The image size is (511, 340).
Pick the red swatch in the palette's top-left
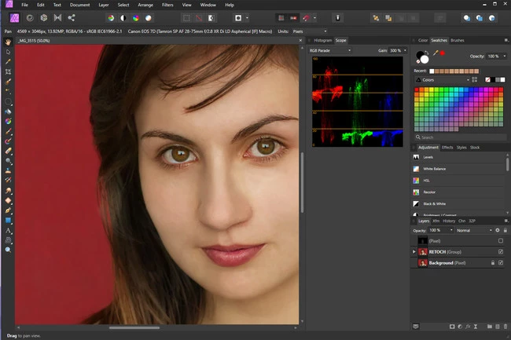(x=418, y=90)
